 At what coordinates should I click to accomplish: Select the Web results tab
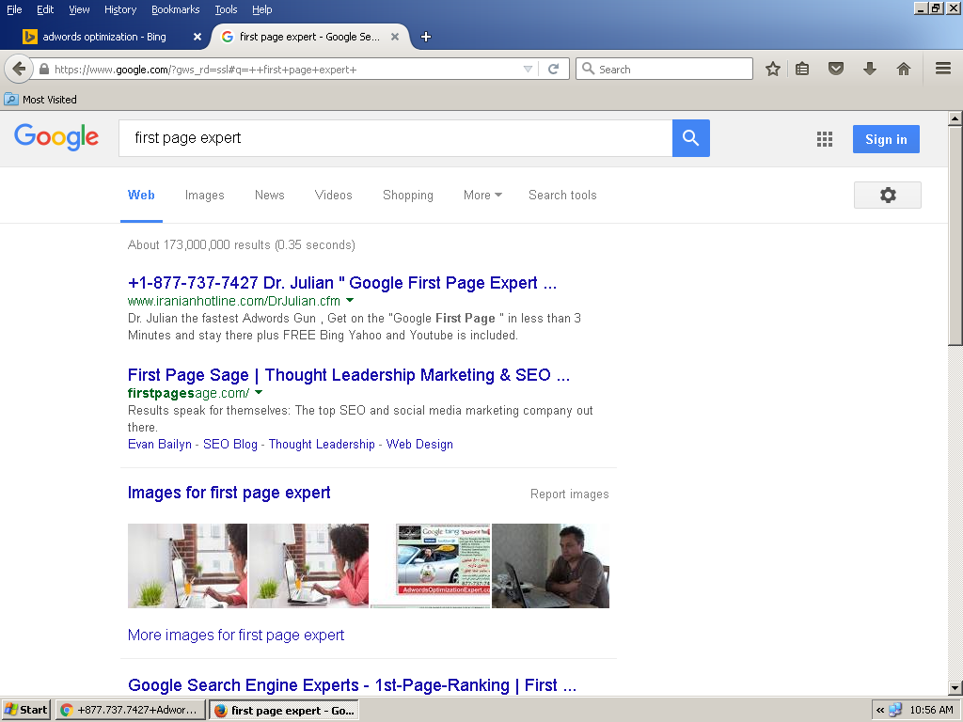point(141,196)
